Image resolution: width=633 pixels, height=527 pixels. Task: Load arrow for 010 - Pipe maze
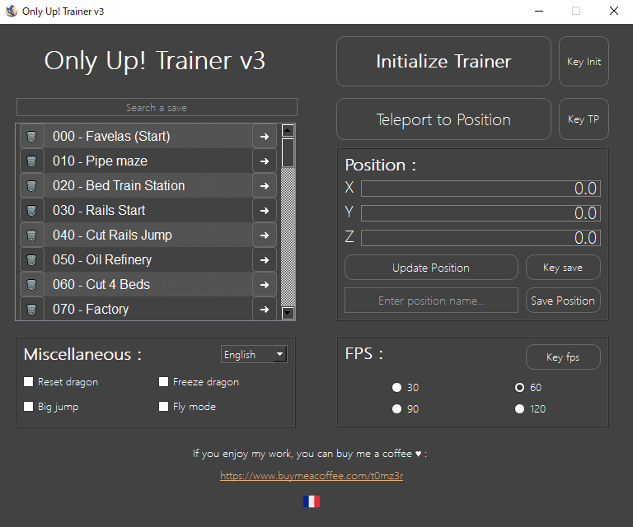(x=265, y=161)
